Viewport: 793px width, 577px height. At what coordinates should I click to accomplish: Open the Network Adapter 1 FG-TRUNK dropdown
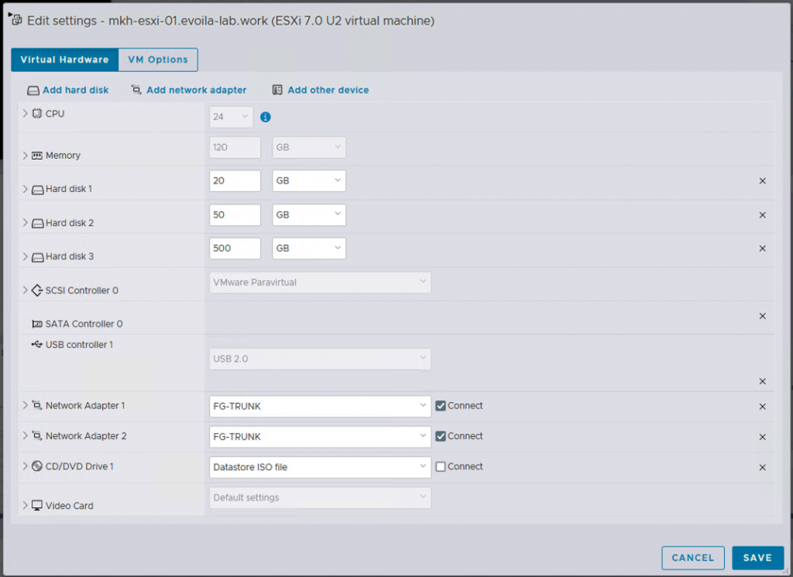pyautogui.click(x=319, y=405)
